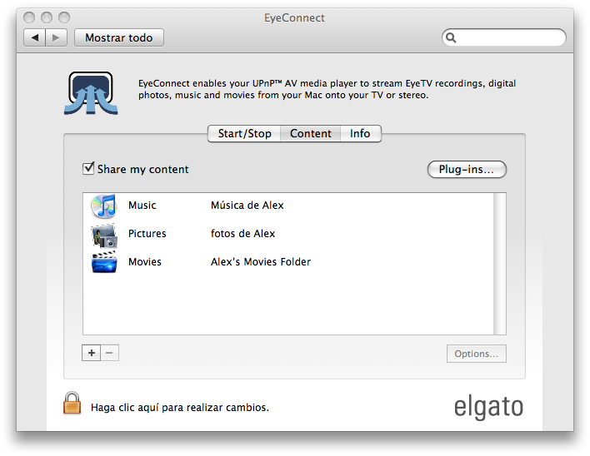Click the padlock icon to unlock changes
This screenshot has height=456, width=590.
[x=72, y=403]
